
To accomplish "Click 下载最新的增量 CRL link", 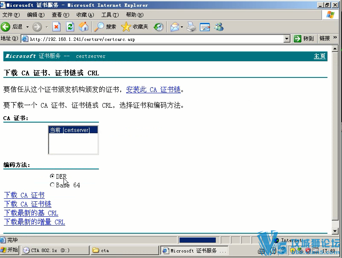I will pos(35,222).
